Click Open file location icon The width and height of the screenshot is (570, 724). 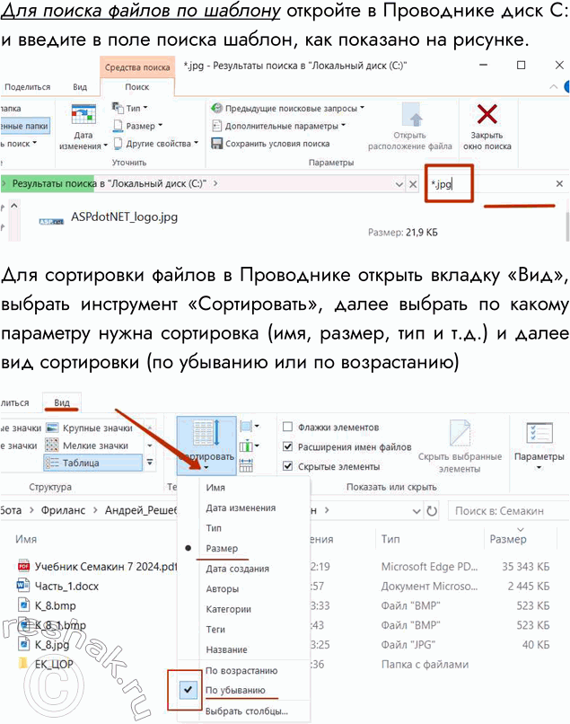click(x=411, y=115)
